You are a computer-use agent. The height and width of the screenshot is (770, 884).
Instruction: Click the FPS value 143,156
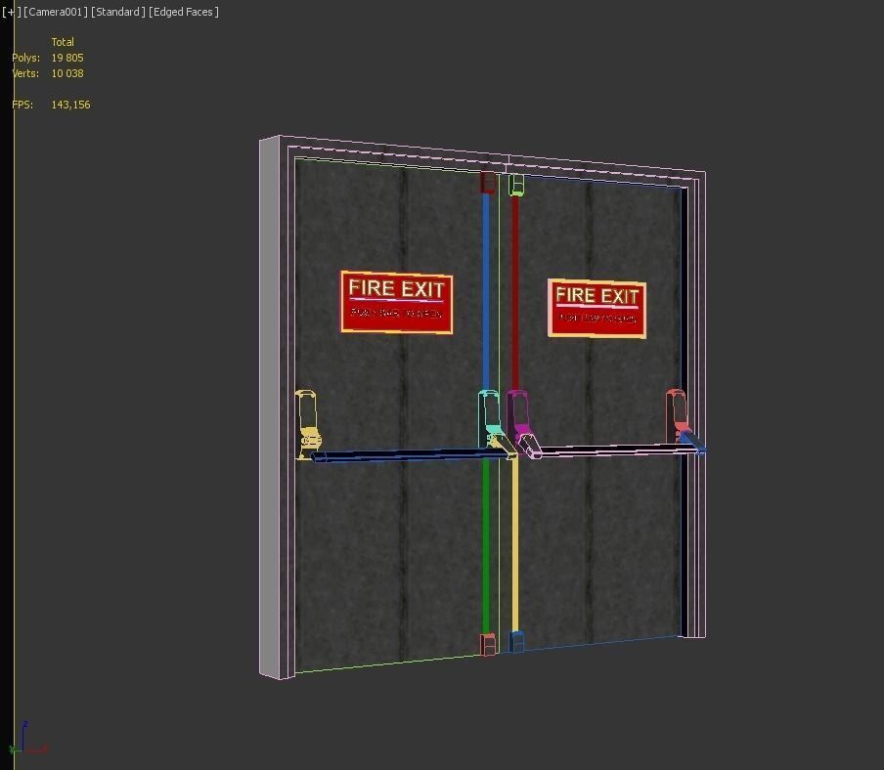pyautogui.click(x=70, y=105)
